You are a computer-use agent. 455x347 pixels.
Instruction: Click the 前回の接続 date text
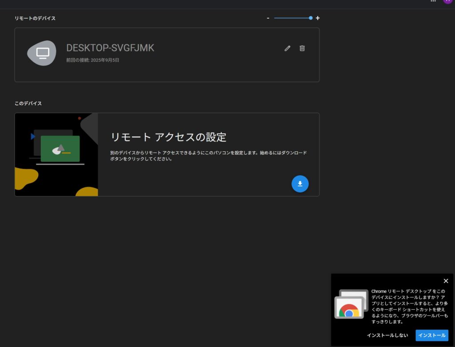pyautogui.click(x=92, y=60)
